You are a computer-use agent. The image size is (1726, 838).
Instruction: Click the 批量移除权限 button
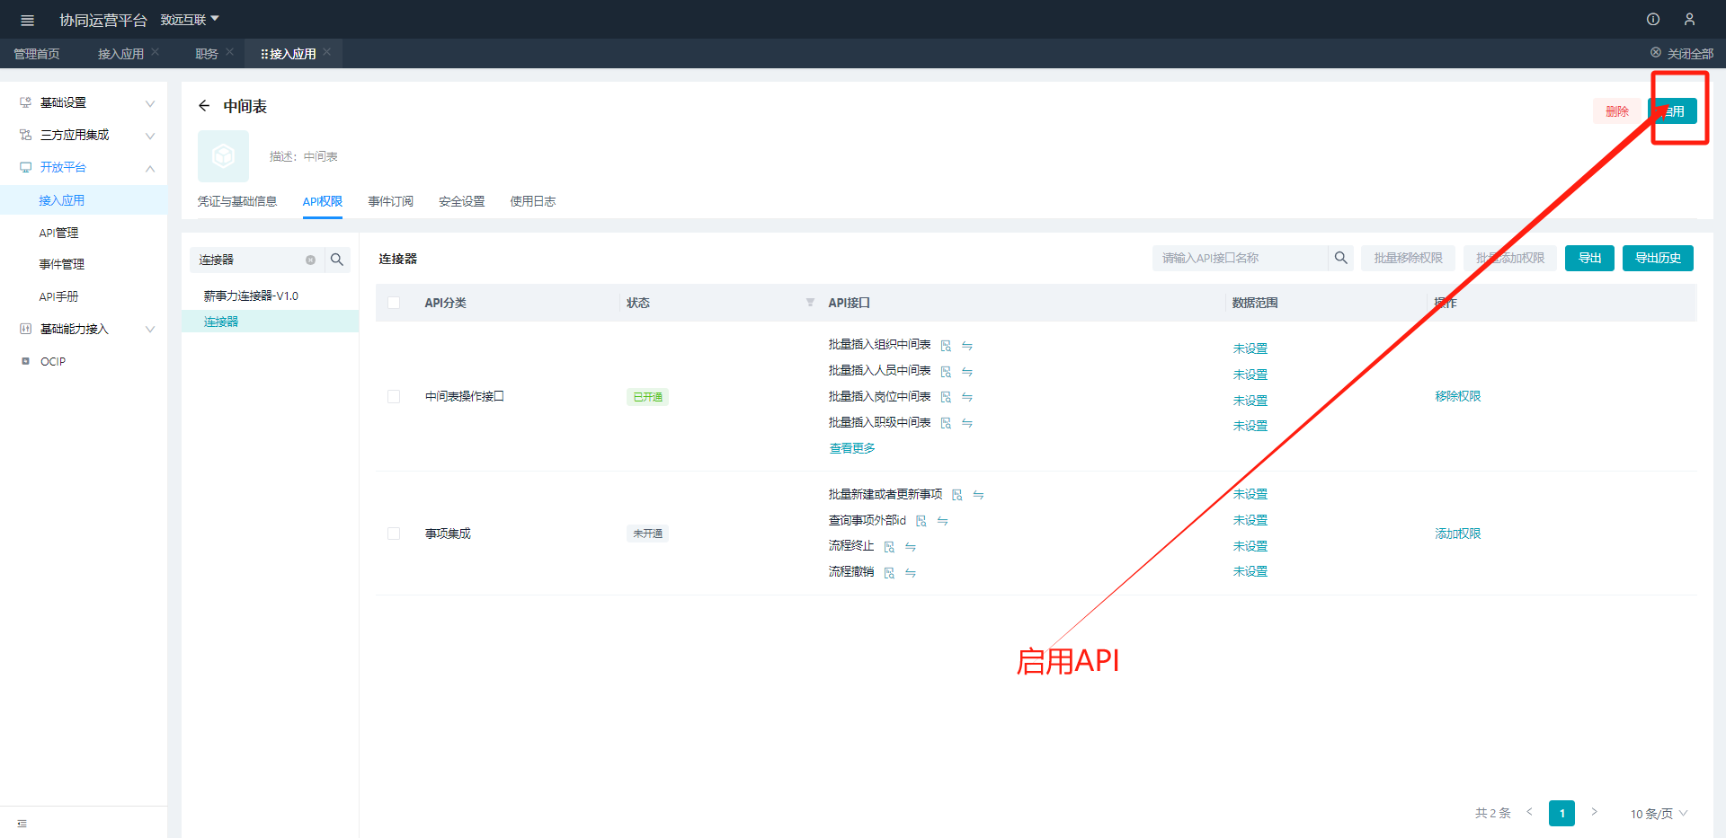(x=1408, y=258)
